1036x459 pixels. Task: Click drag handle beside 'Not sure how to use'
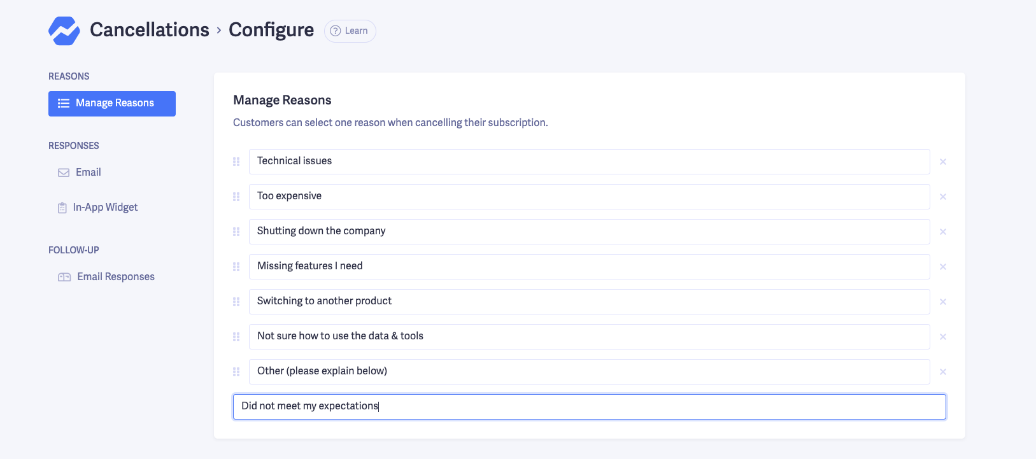pos(236,337)
